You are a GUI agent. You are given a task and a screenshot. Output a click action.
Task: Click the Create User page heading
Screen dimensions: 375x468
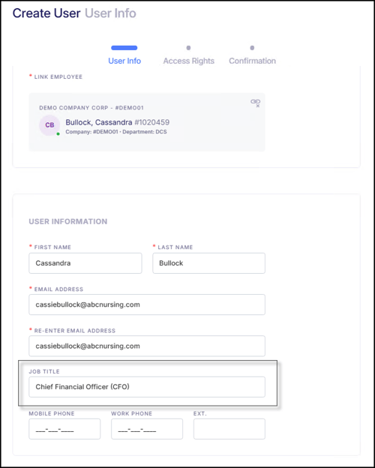coord(46,13)
